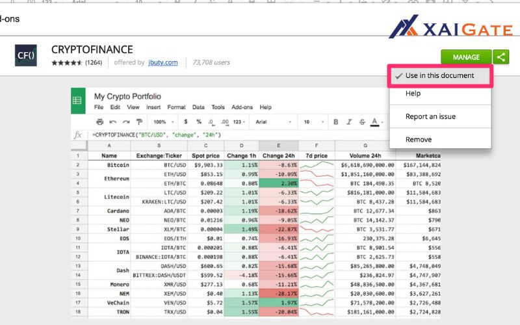This screenshot has height=325, width=520.
Task: Open the Format menu in the preview
Action: click(x=176, y=107)
